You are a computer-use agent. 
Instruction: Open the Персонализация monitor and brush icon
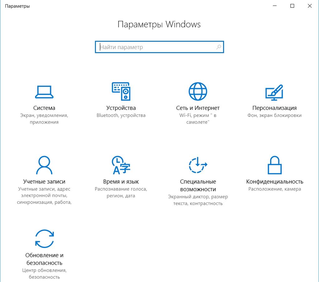coord(274,92)
